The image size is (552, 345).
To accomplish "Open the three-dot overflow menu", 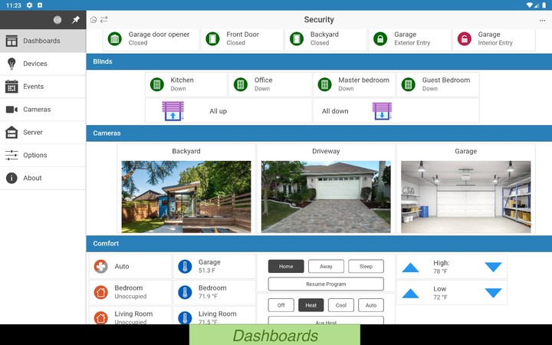I will pos(543,20).
